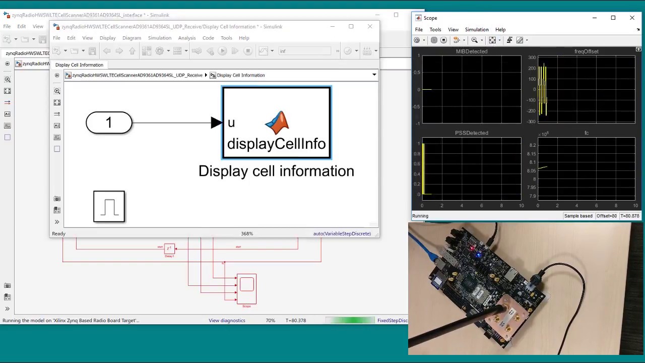
Task: Open Library Browser in the front Simulink toolbar
Action: (147, 51)
